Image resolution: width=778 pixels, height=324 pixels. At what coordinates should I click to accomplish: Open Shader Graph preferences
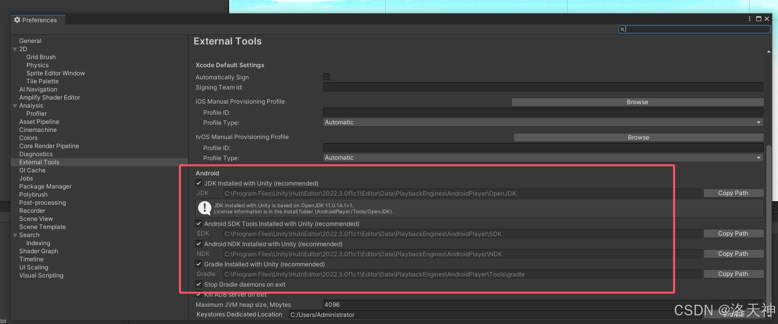click(39, 251)
